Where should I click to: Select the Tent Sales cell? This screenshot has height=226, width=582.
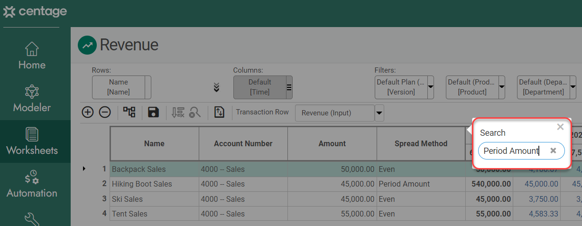[x=154, y=214]
